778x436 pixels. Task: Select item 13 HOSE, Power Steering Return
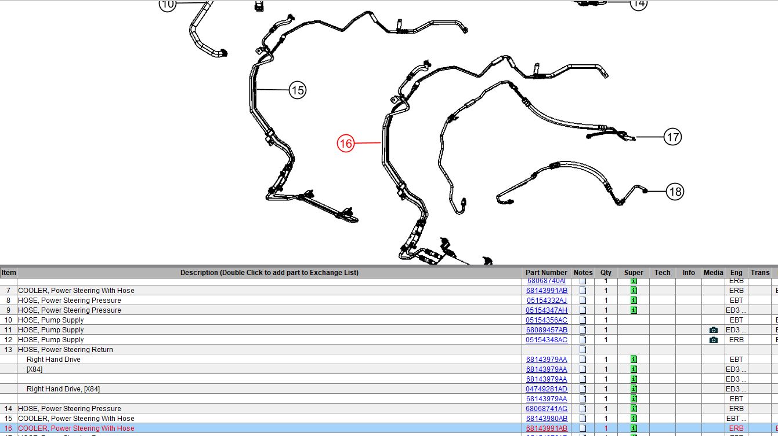click(x=66, y=350)
